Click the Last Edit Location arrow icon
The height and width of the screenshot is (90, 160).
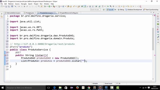128,6
